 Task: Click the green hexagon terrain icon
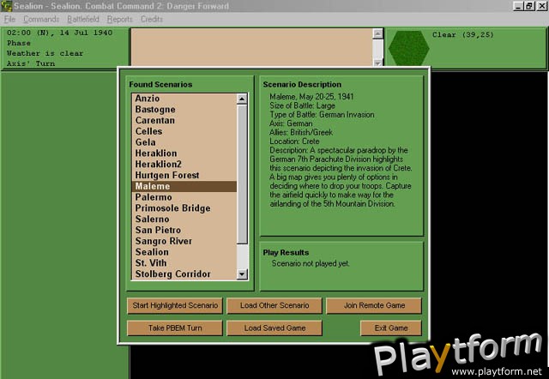point(407,48)
